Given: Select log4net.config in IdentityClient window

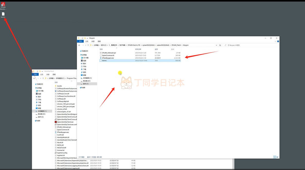Looking at the screenshot, I should (62, 153).
